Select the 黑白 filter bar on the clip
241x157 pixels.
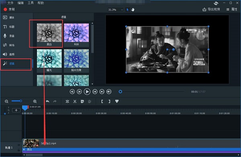[x=131, y=149]
